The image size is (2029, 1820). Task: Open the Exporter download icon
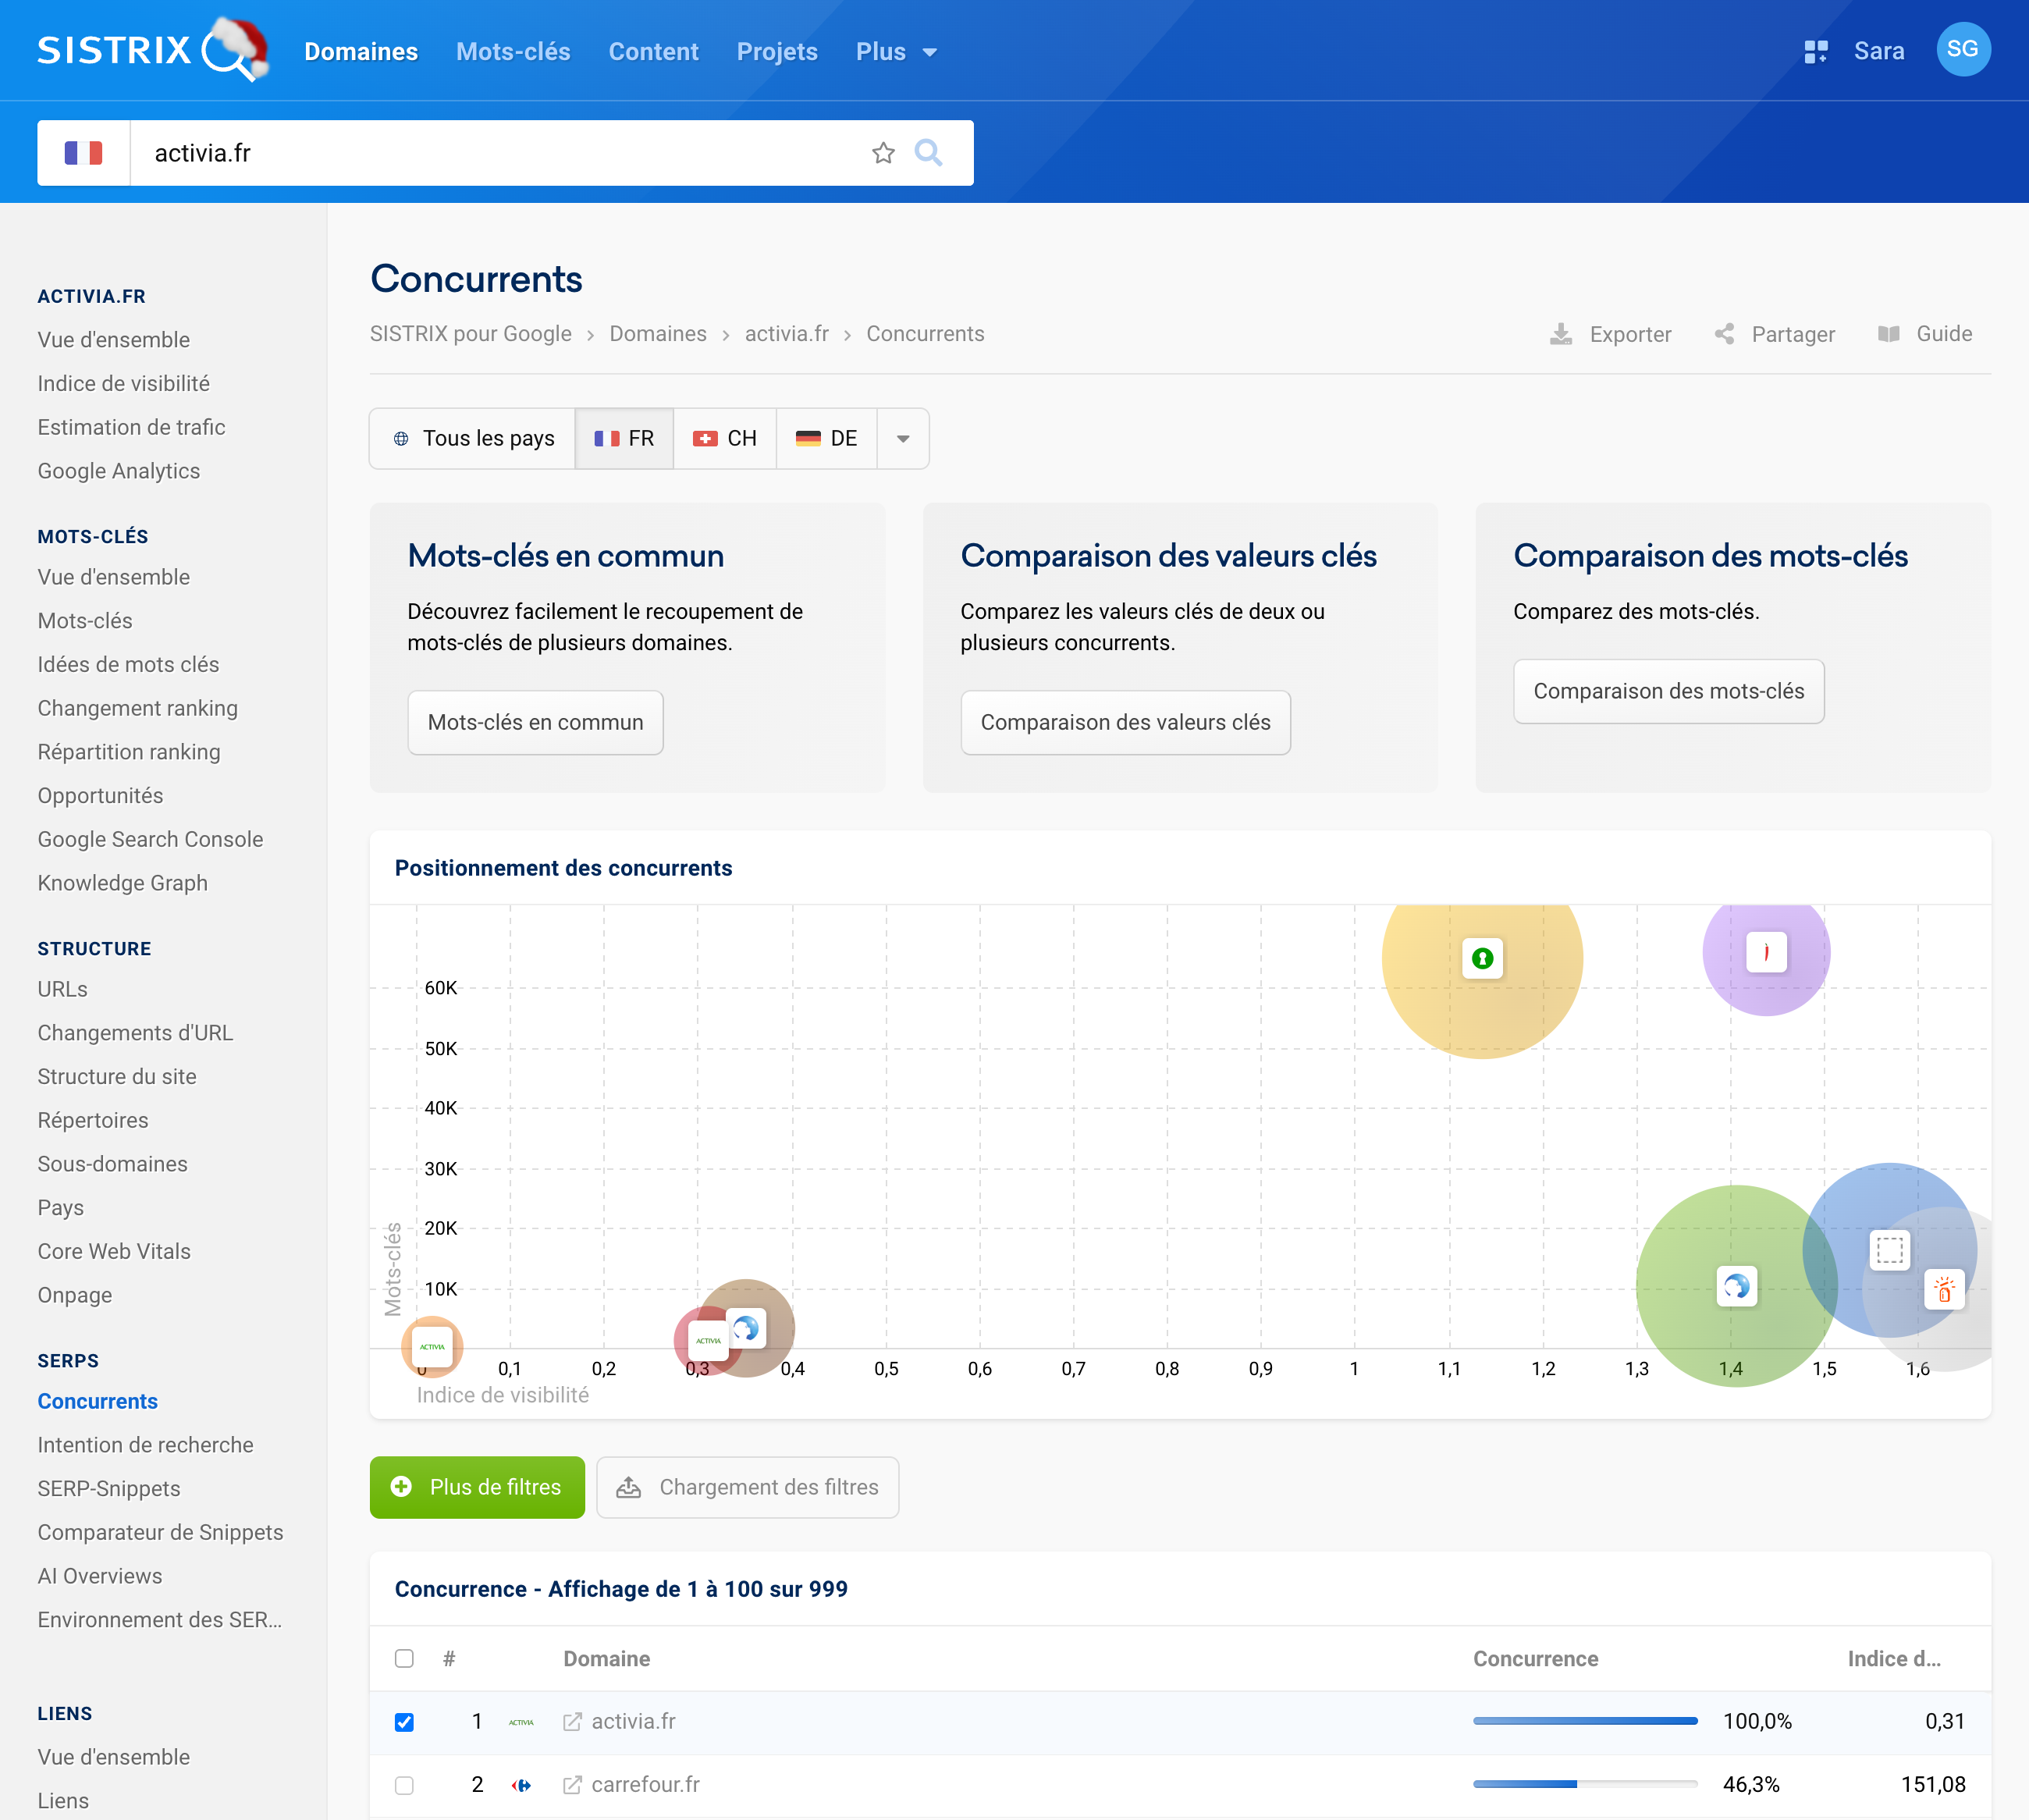pos(1560,334)
